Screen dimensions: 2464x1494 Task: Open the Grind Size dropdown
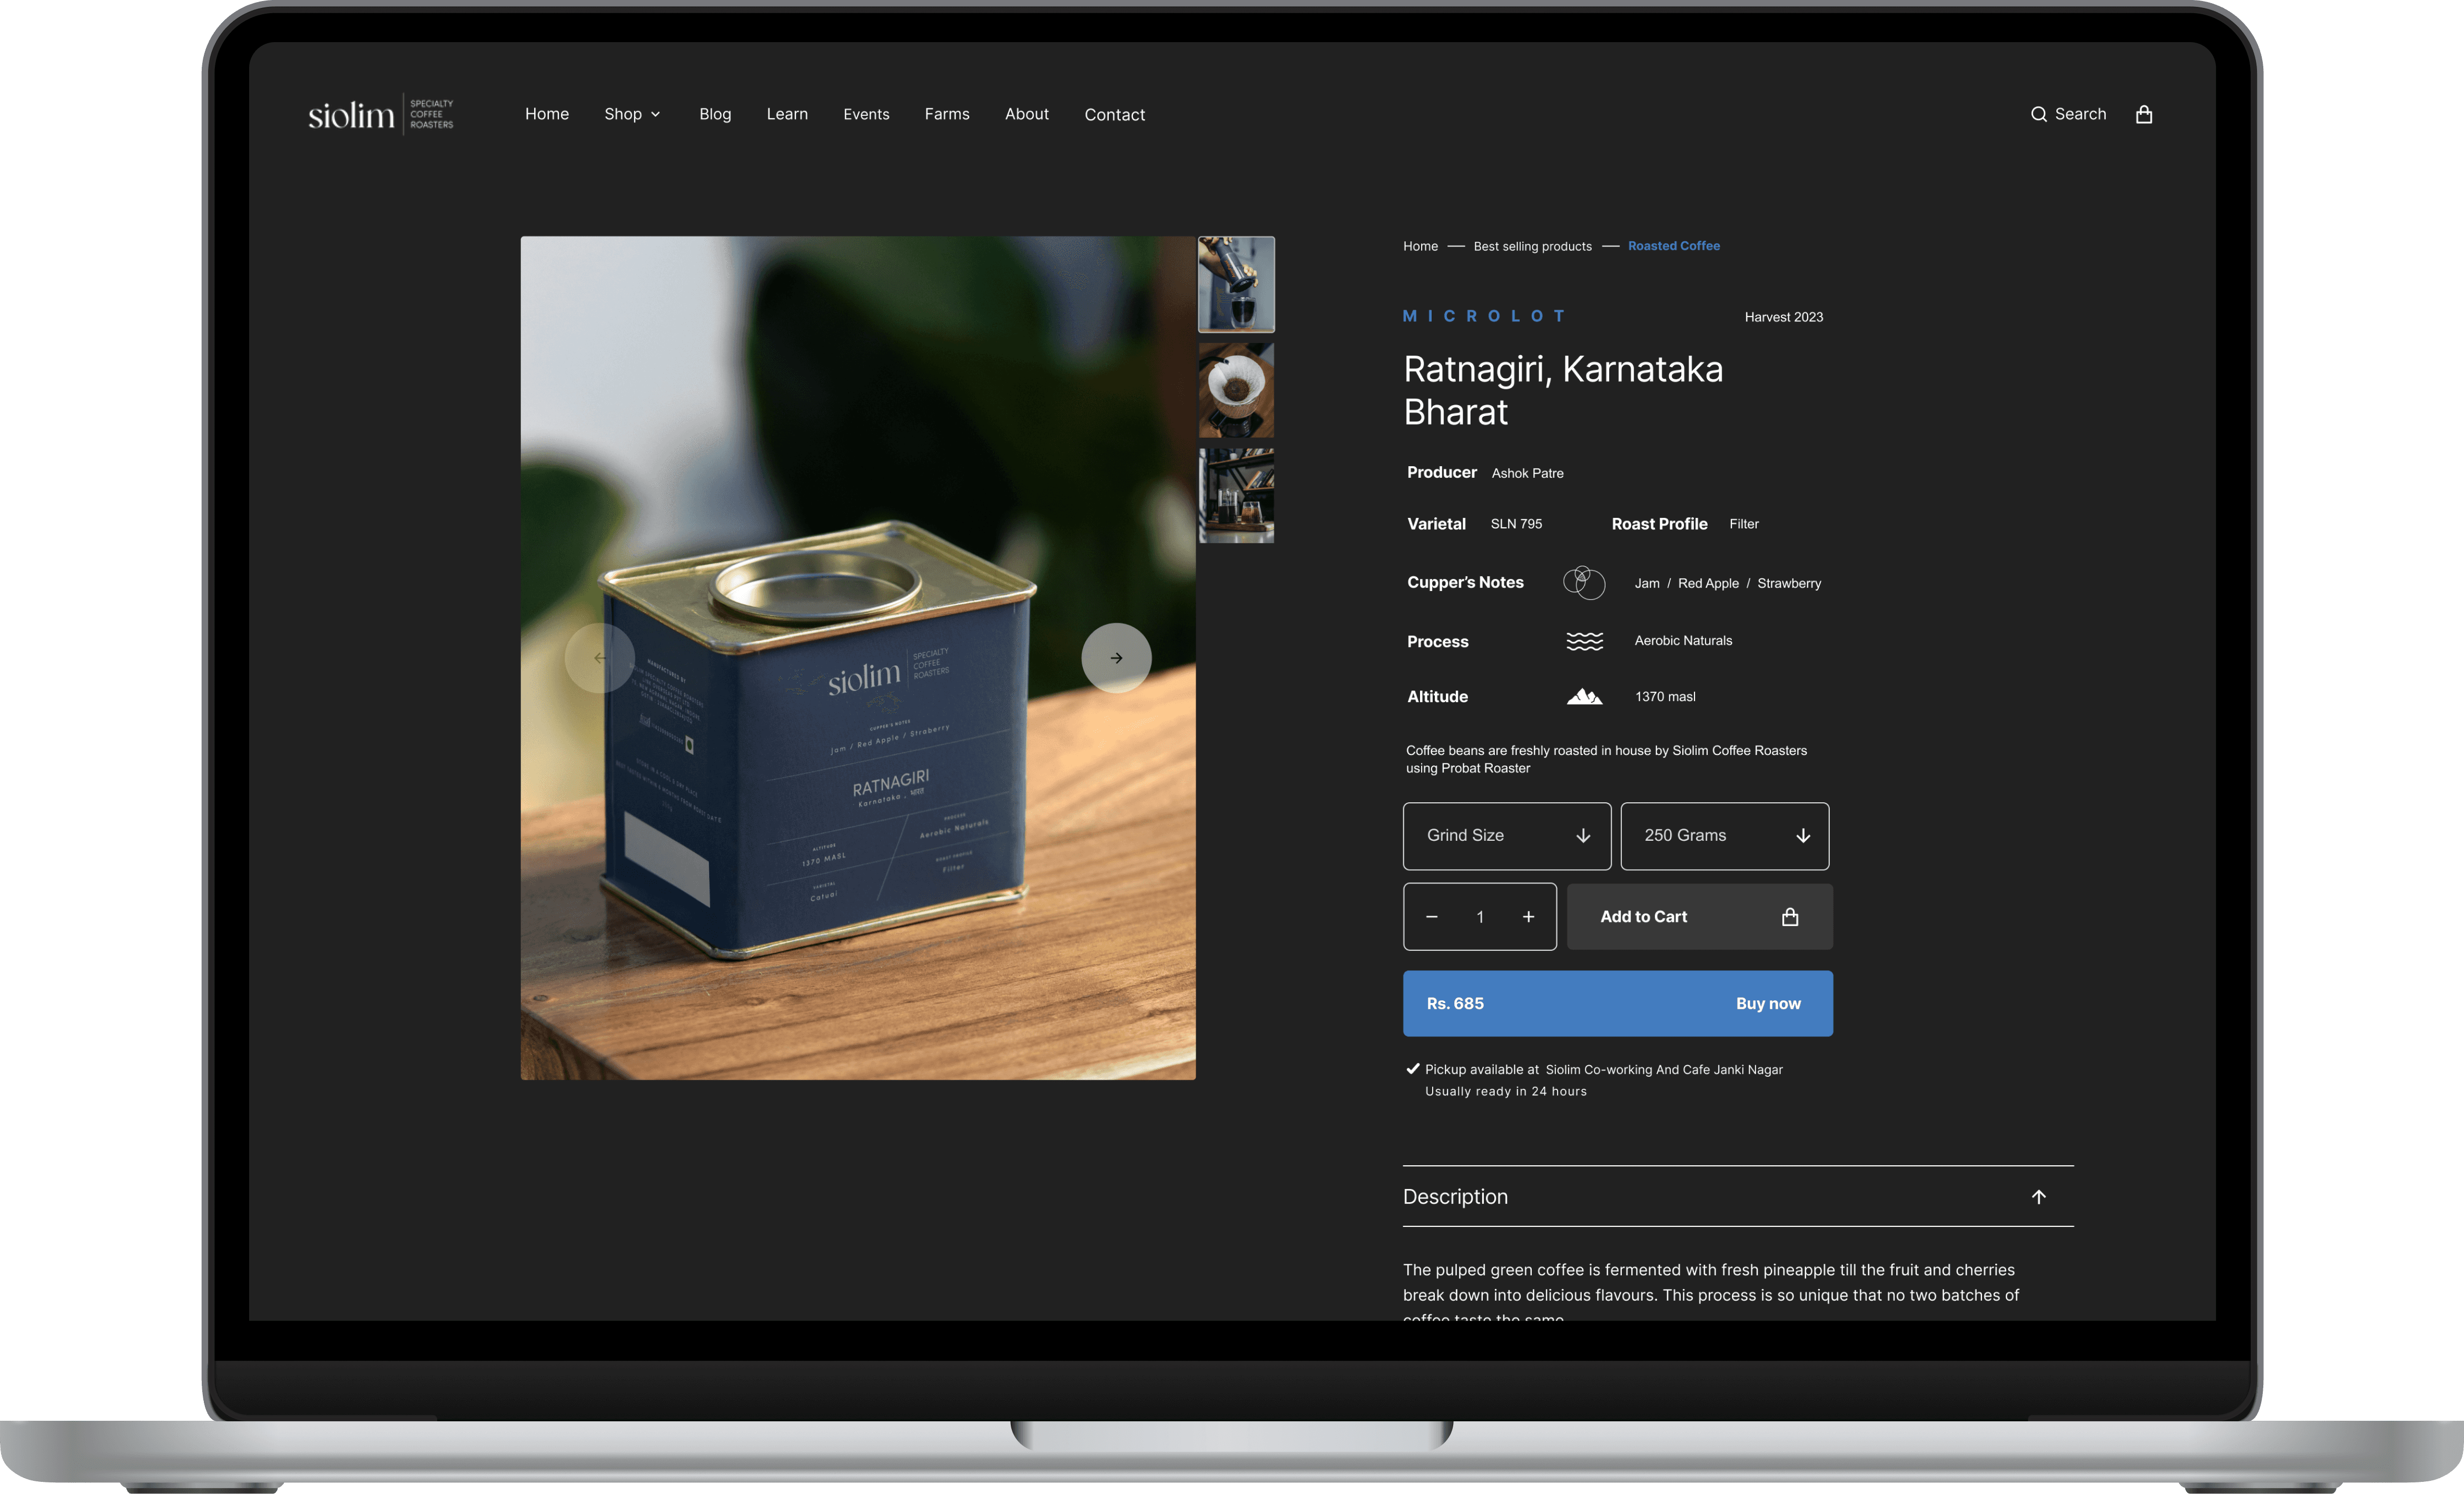coord(1506,835)
